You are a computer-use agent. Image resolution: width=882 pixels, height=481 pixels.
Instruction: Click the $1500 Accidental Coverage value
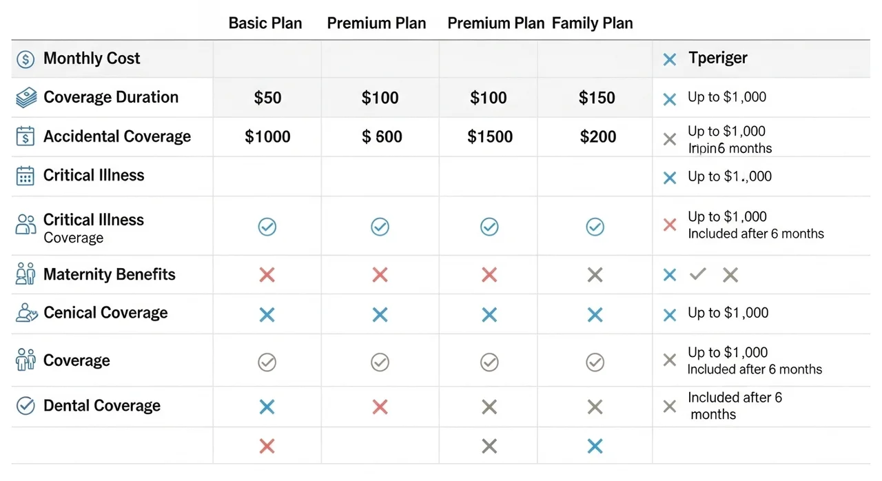[x=490, y=137]
